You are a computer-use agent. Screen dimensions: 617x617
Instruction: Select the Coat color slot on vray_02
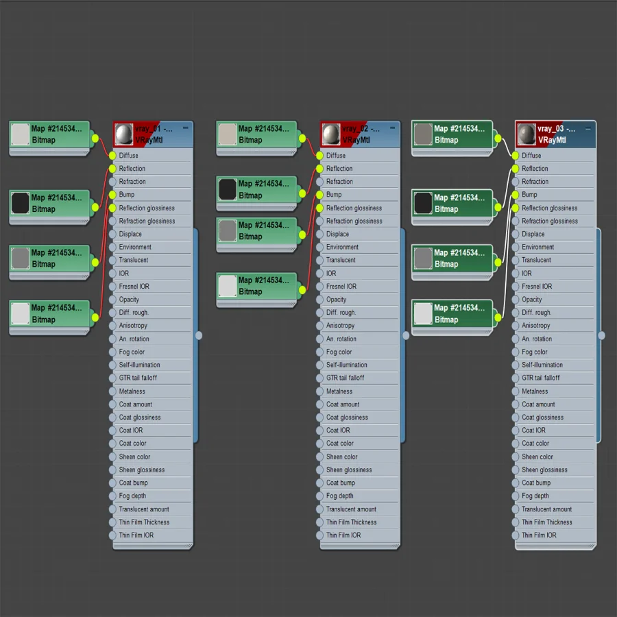(x=361, y=444)
